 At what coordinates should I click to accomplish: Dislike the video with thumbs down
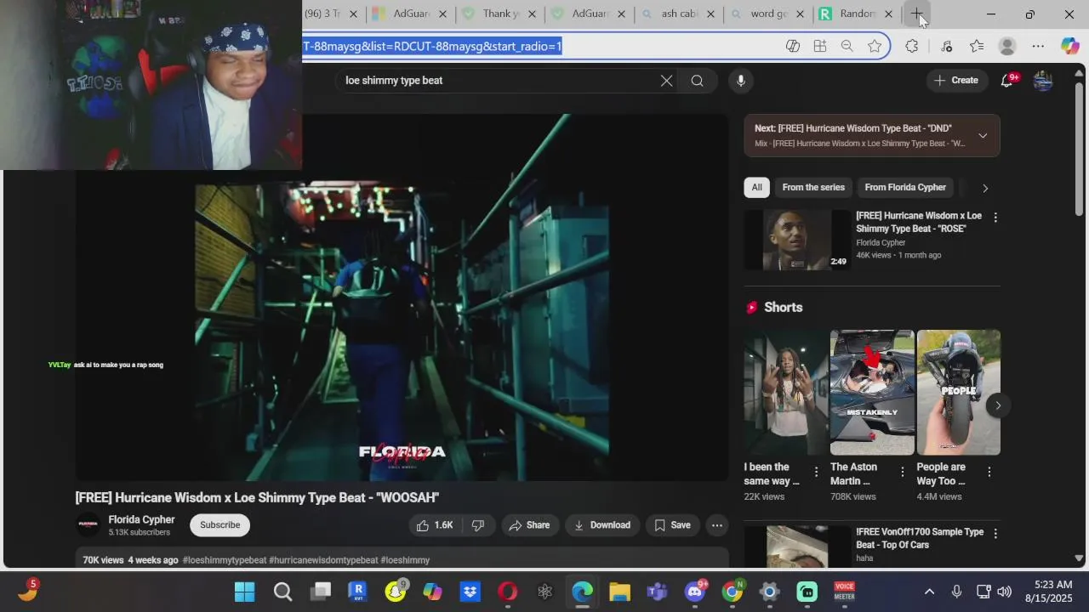[478, 525]
